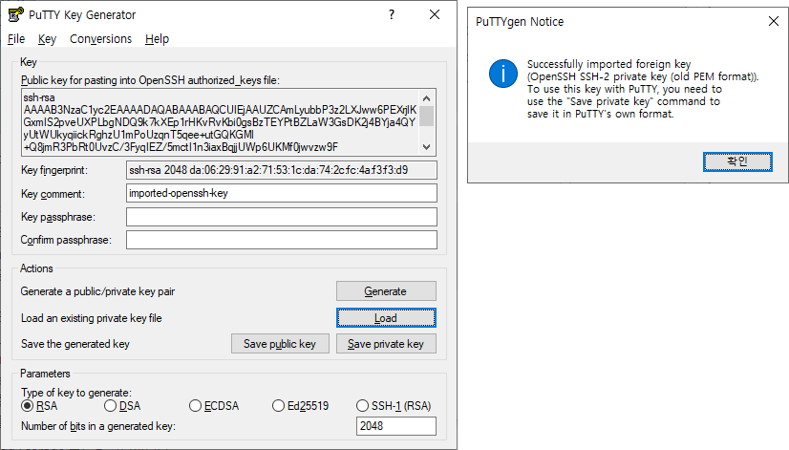
Task: Click the public key scrollbar up arrow
Action: (427, 97)
